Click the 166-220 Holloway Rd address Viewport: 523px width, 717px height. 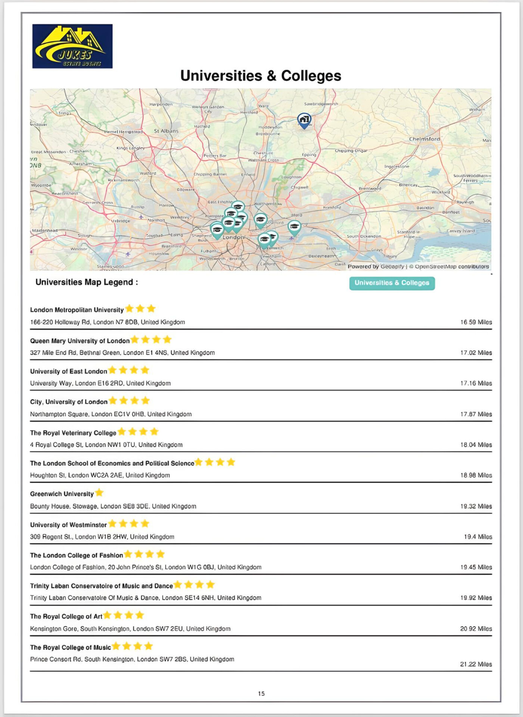click(x=108, y=322)
